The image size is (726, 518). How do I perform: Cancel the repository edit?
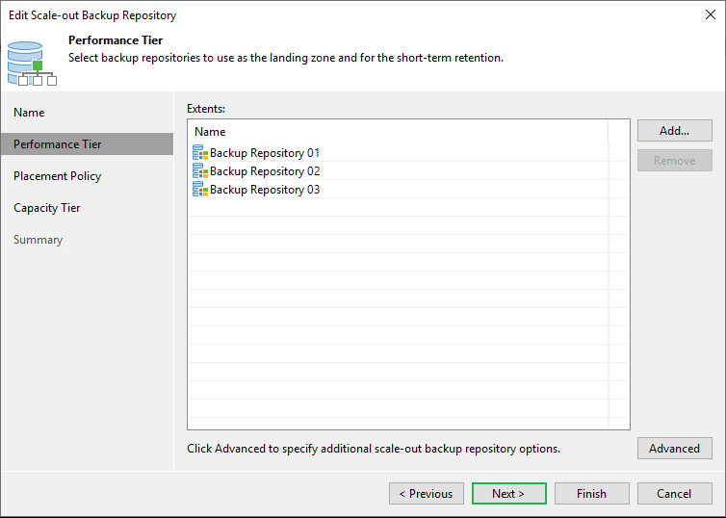pos(674,494)
